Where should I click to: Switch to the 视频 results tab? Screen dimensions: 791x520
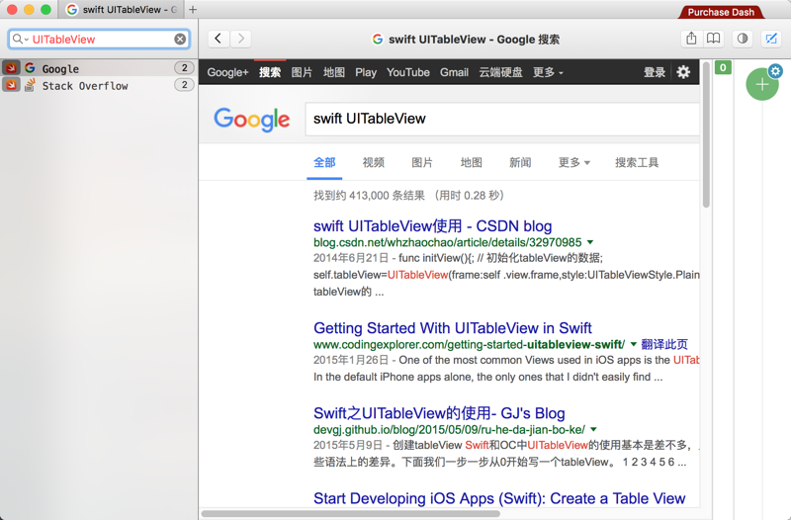pyautogui.click(x=373, y=162)
